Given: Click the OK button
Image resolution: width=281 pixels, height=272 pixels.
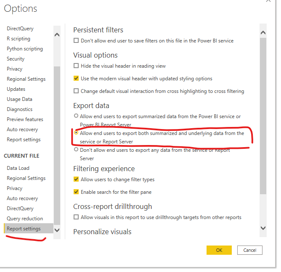Looking at the screenshot, I should point(219,250).
